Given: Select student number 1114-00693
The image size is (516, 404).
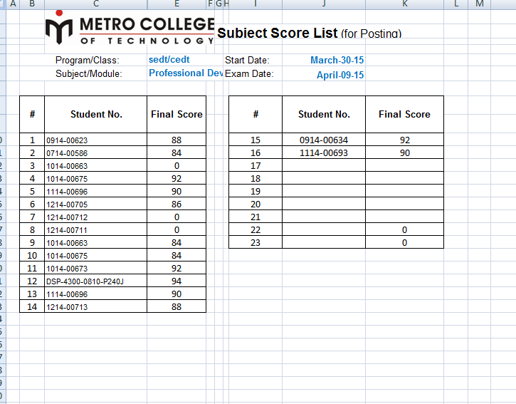Looking at the screenshot, I should click(x=324, y=153).
